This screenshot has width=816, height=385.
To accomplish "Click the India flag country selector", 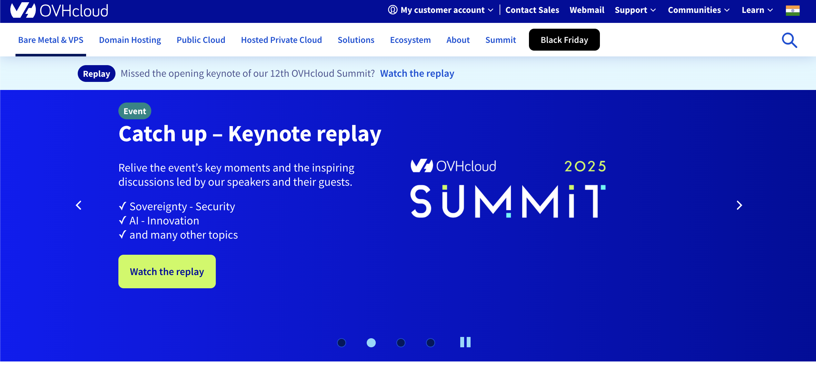I will 792,10.
